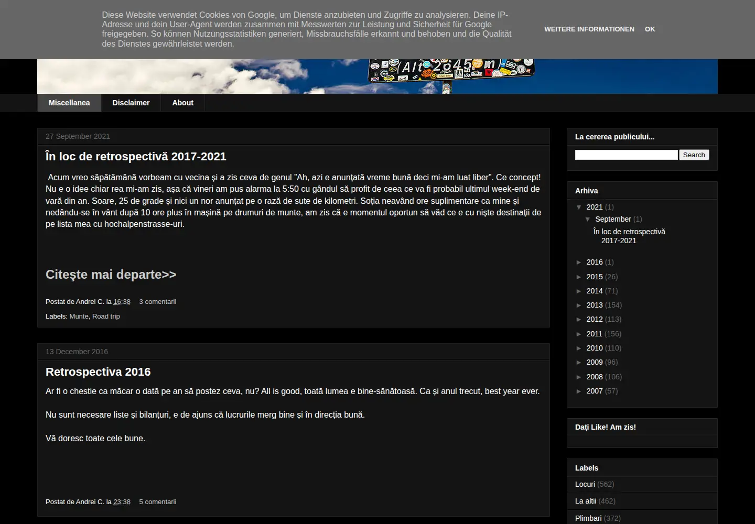This screenshot has height=524, width=755.
Task: Open the 2016 archive link
Action: coord(595,262)
